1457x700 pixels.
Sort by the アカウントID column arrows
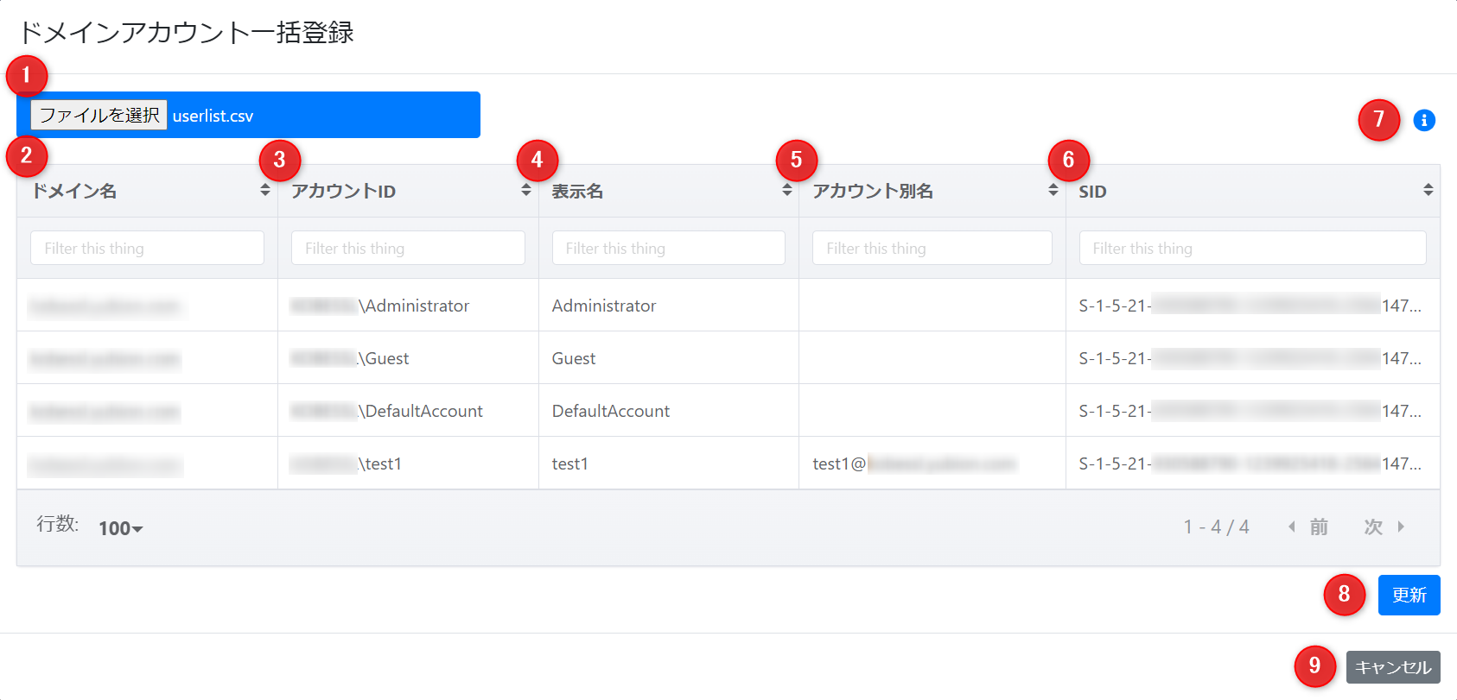pos(526,190)
